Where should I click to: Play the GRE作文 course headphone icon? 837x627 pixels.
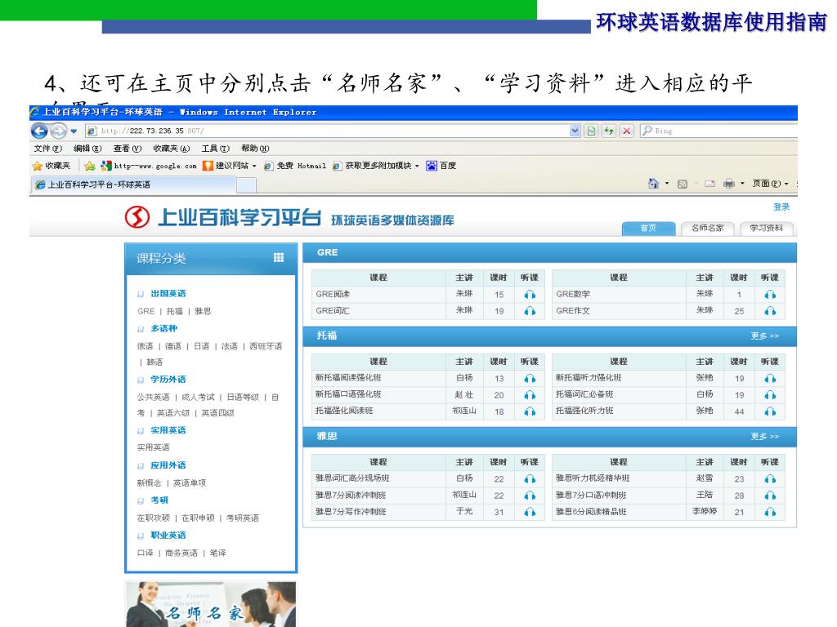point(770,311)
